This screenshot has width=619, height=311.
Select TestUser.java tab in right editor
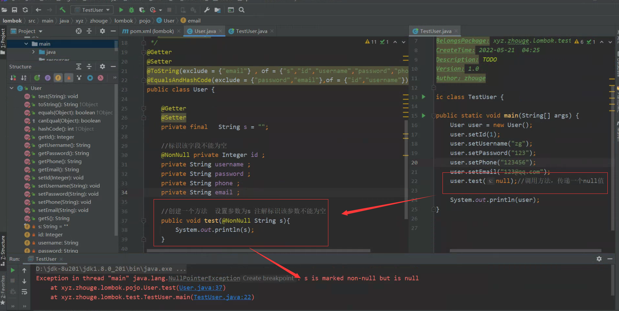coord(435,31)
